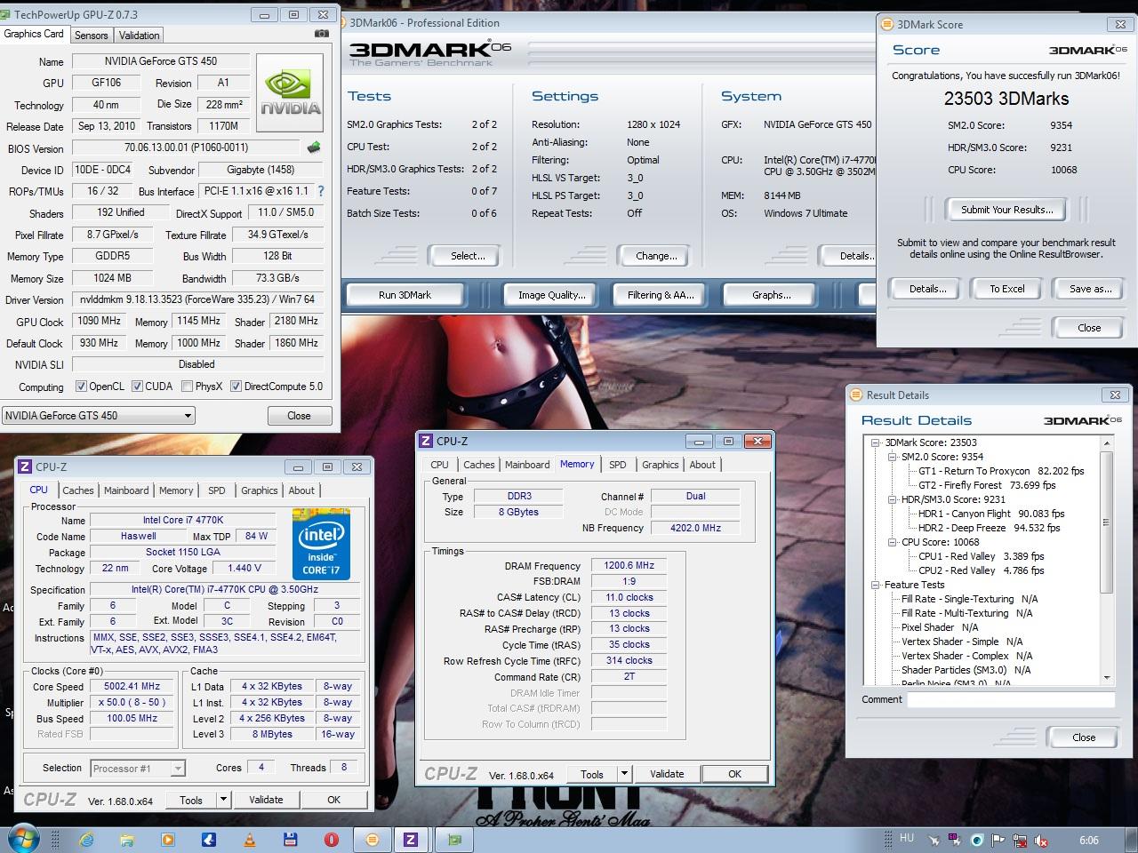Open left CPU-Z Tools dropdown arrow

click(223, 800)
